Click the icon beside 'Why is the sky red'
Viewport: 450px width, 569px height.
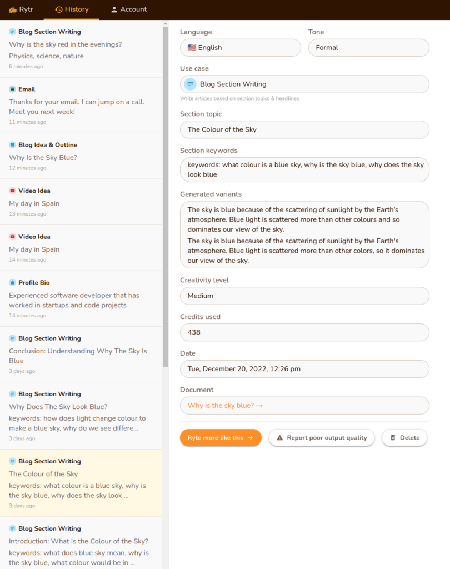(x=12, y=32)
